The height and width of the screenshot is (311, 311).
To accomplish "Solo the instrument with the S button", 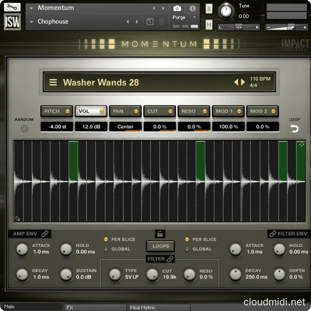I will (x=209, y=8).
